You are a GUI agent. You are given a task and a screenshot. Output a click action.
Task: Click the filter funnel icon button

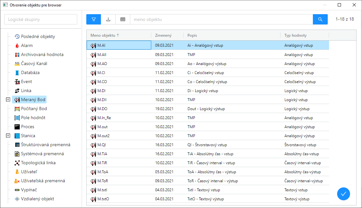point(93,19)
